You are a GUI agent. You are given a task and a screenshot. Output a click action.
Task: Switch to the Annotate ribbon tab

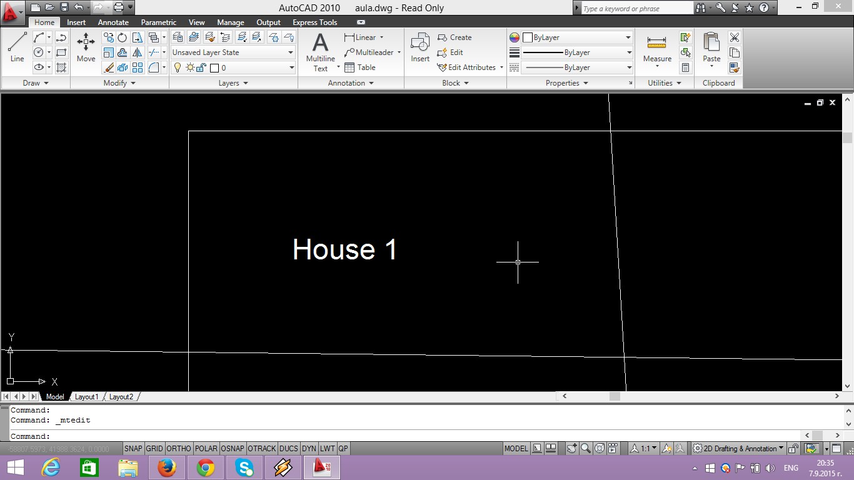coord(113,22)
